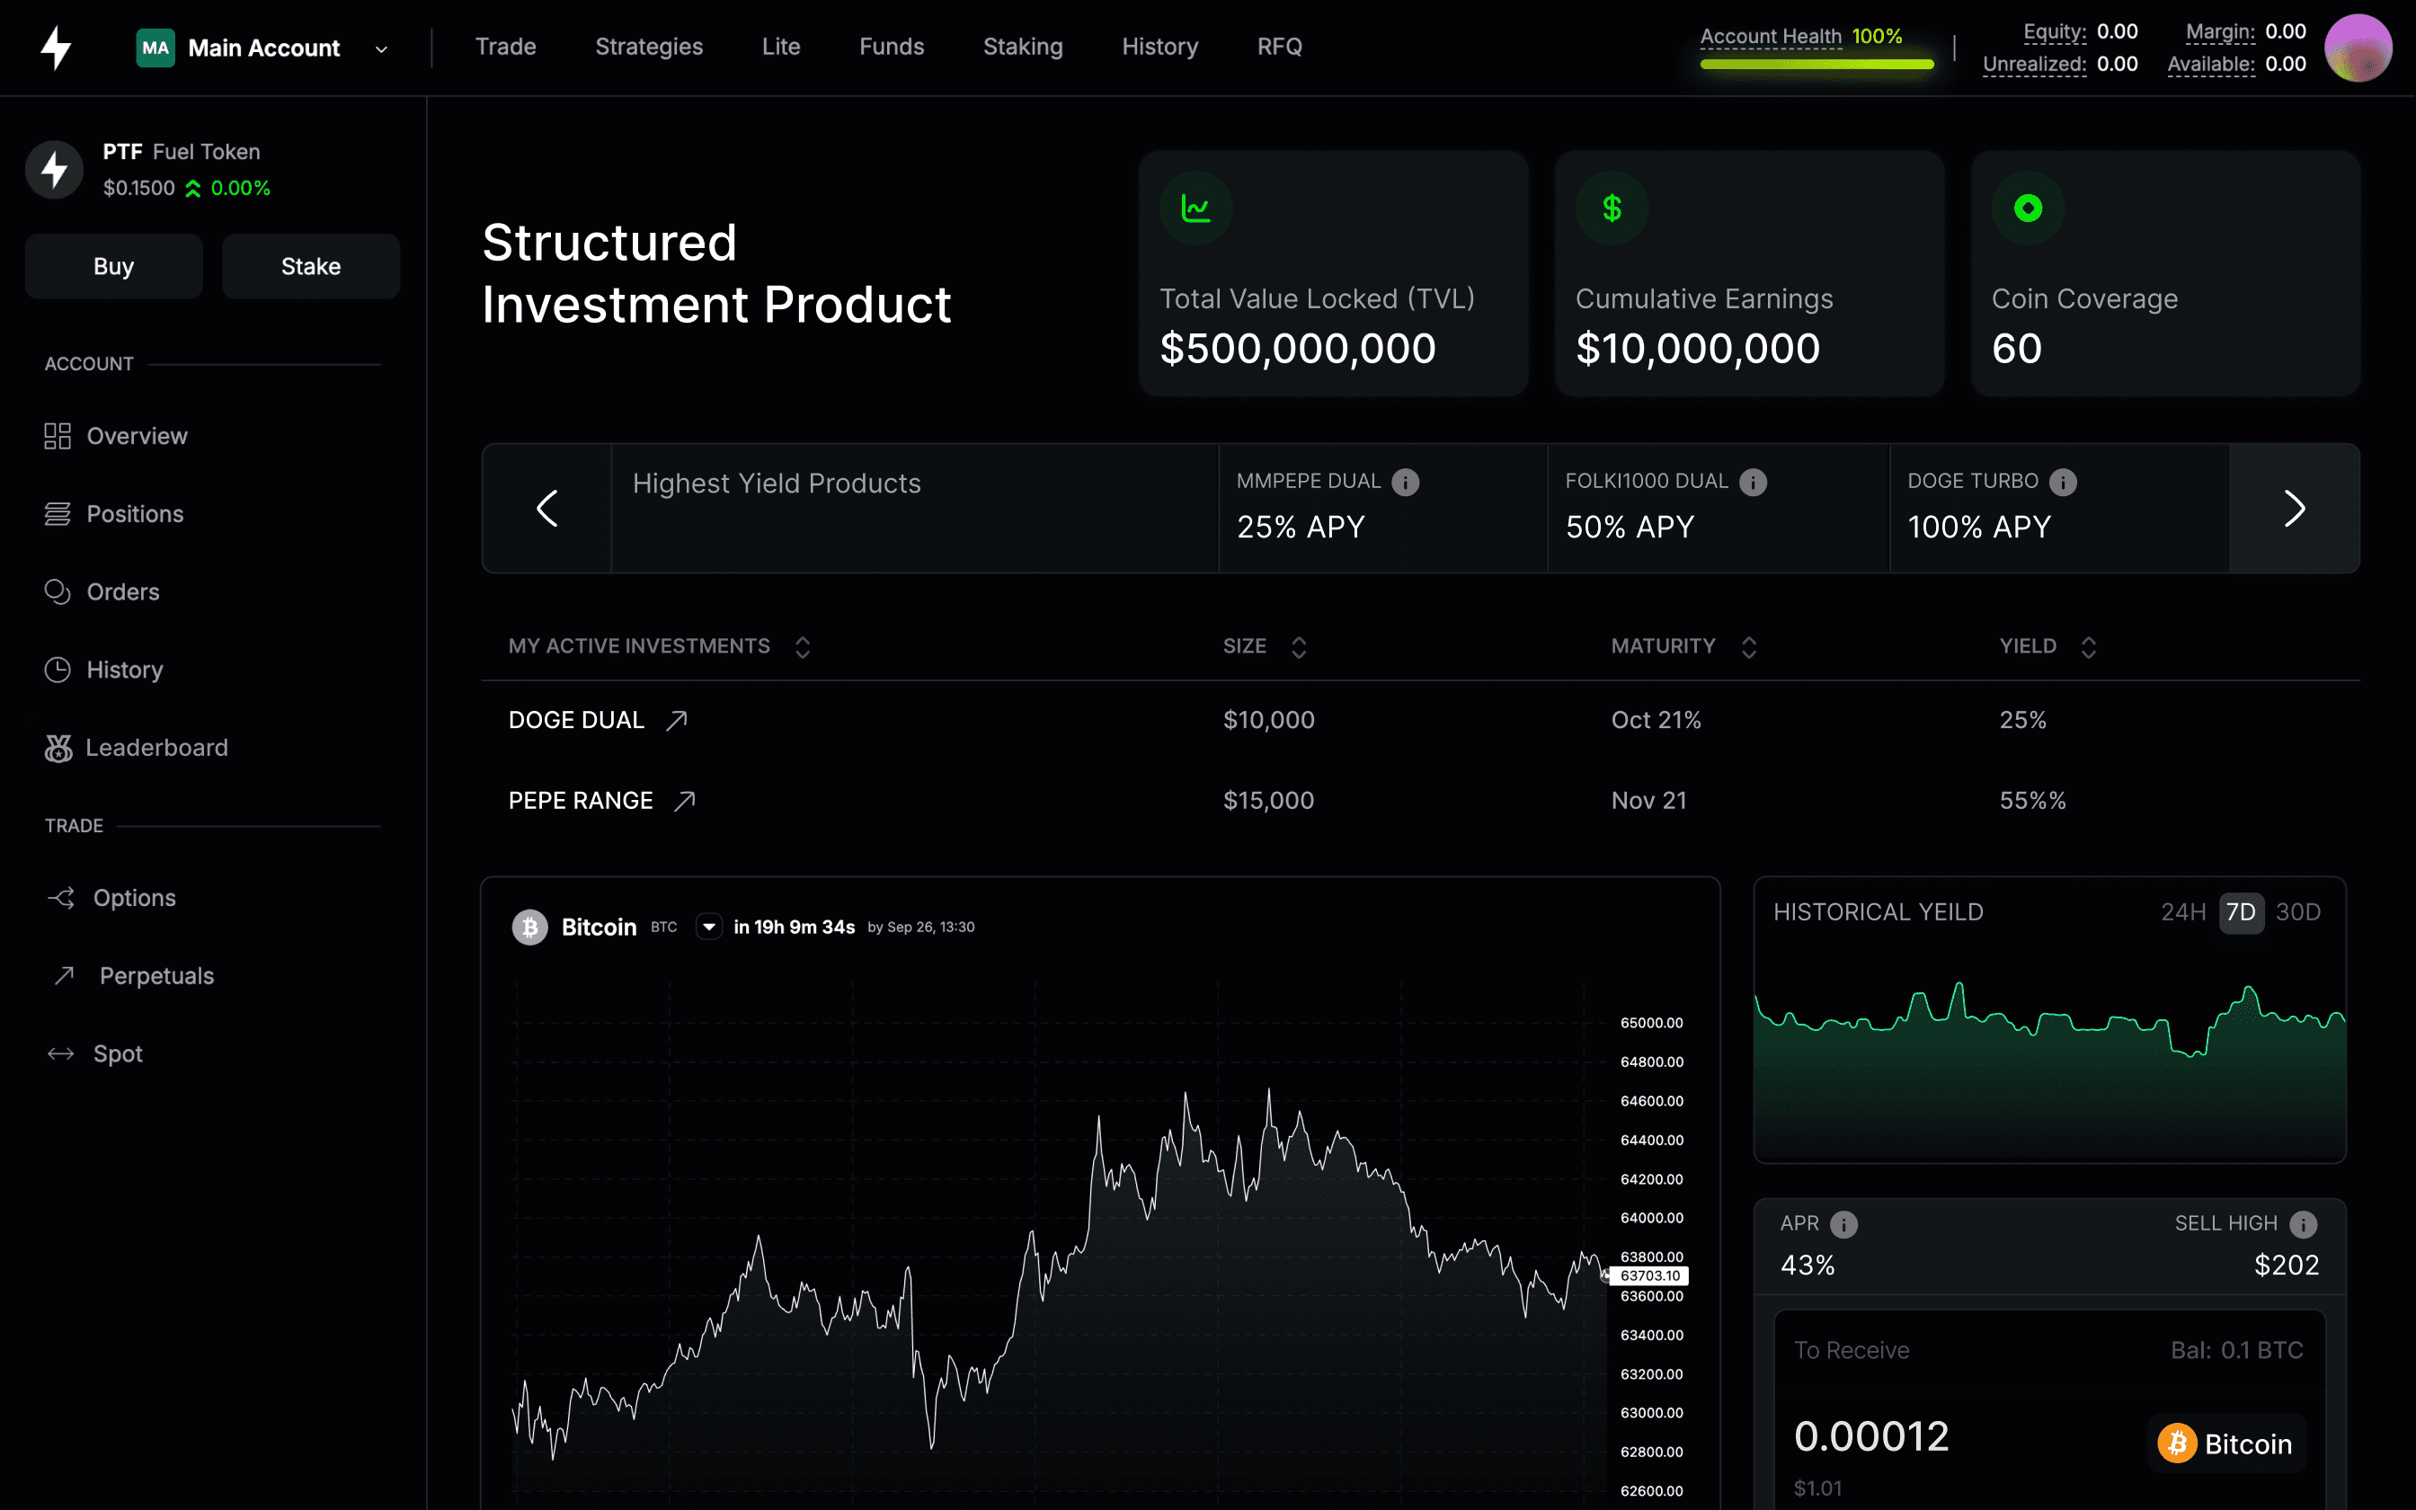Go to Leaderboard in sidebar
This screenshot has width=2416, height=1510.
(156, 748)
